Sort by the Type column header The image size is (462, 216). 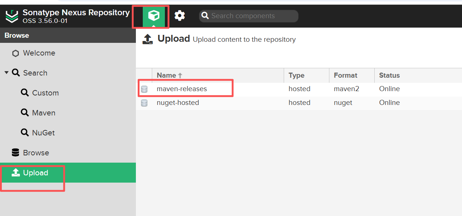coord(307,75)
